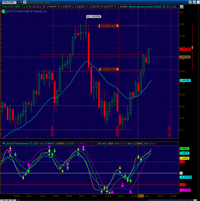Viewport: 200px width, 201px height.
Task: Click the cyan -0.43036 study axis tag
Action: 185,177
